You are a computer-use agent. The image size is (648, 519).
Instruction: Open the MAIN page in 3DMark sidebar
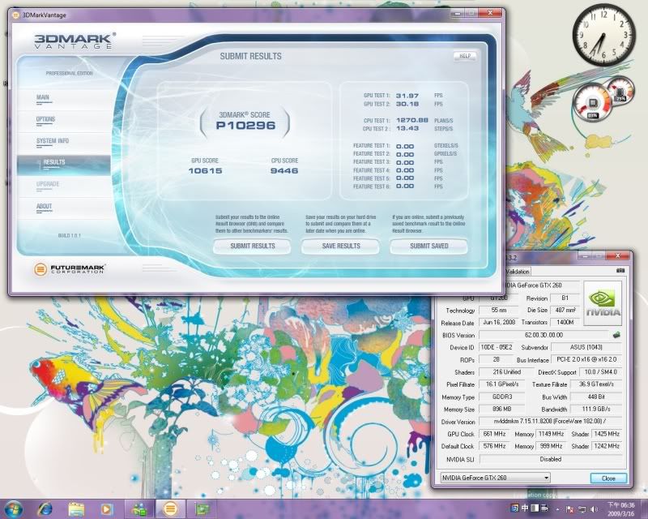(x=43, y=97)
